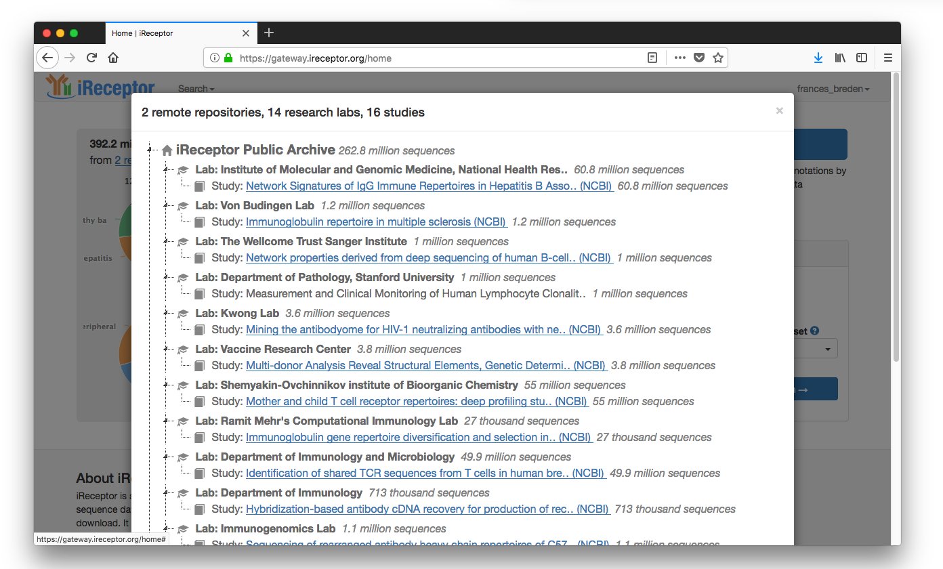Click the browser back arrow button
Viewport: 943px width, 569px height.
(47, 58)
